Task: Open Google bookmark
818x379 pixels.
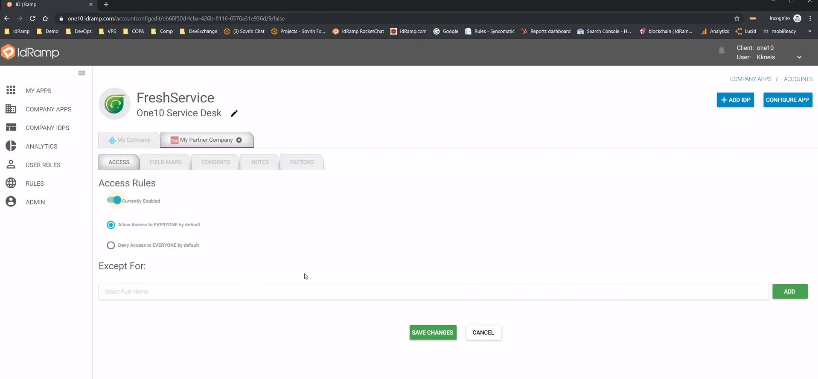Action: (x=446, y=31)
